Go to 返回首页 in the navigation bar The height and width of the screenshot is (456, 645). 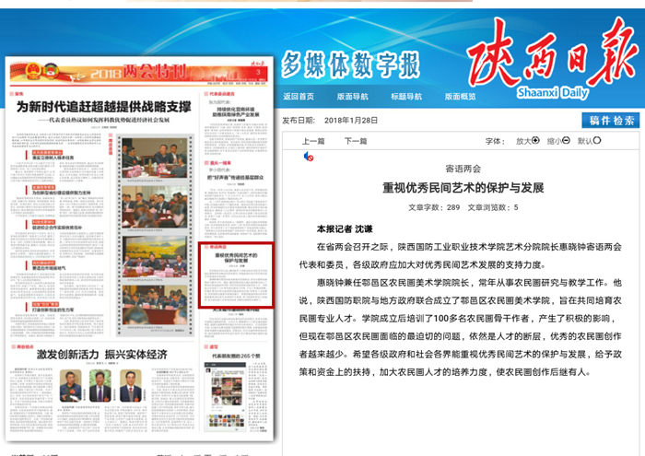299,97
